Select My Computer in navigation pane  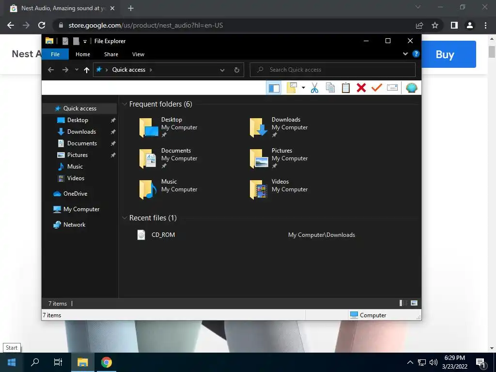81,209
